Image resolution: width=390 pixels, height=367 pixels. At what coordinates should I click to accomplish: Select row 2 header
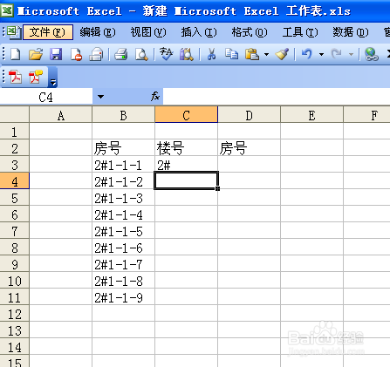15,148
